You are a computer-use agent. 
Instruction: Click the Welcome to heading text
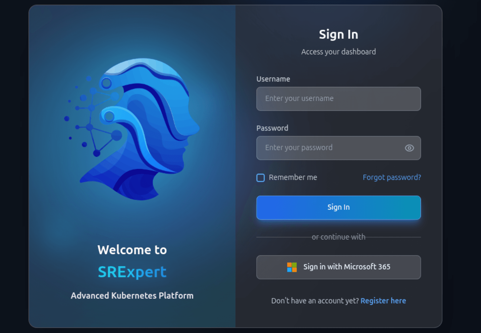[x=132, y=249]
